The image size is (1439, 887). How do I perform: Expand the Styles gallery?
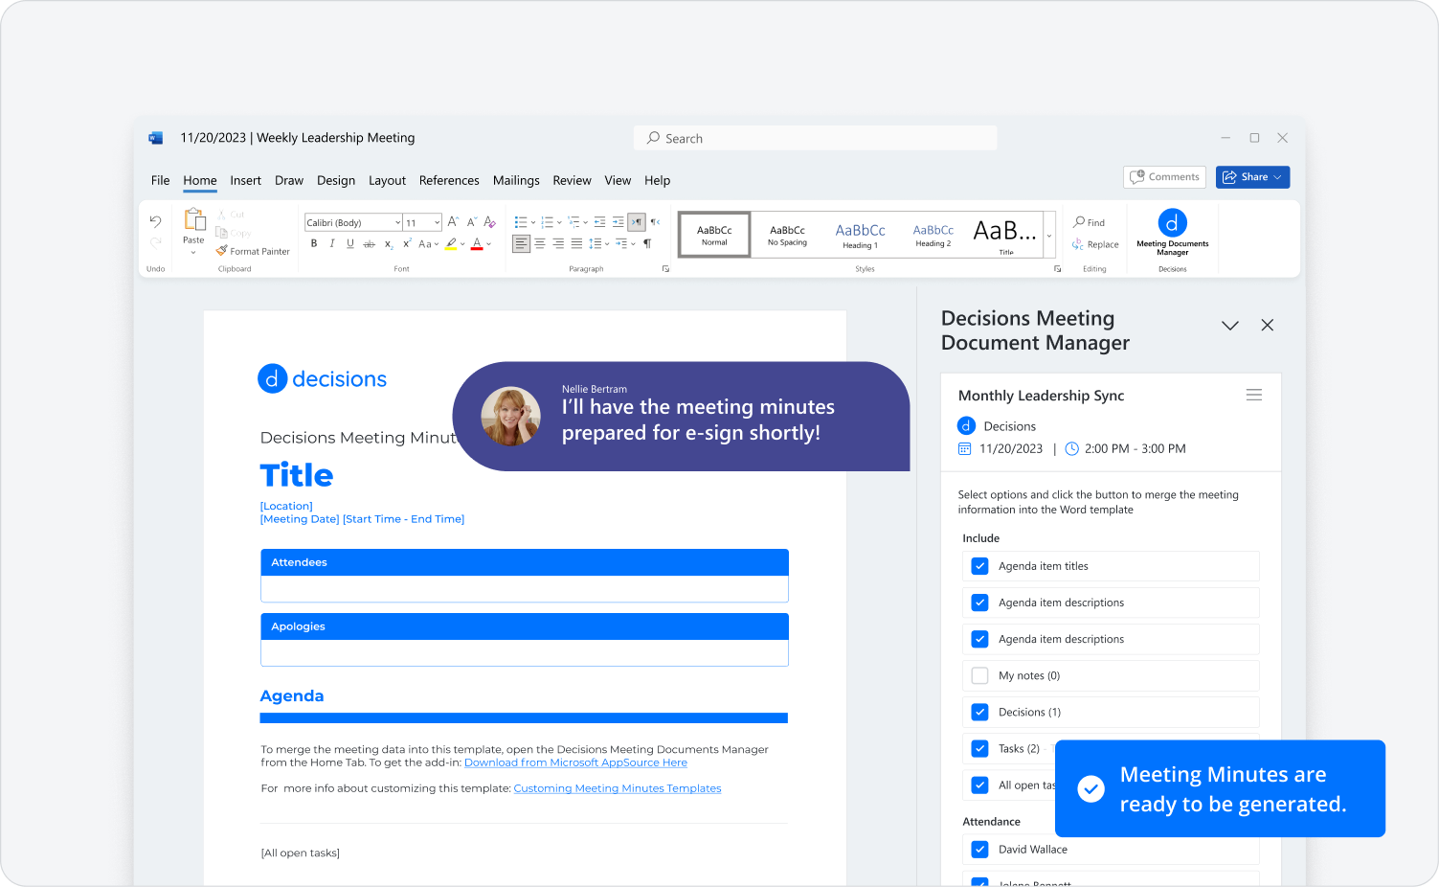(x=1049, y=235)
